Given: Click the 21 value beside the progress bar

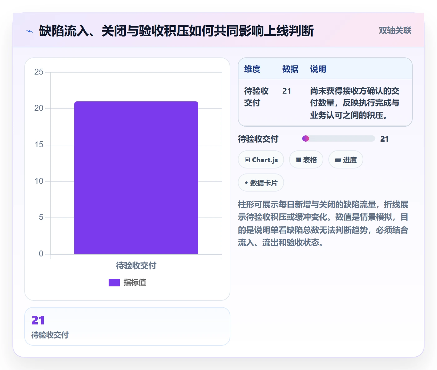Looking at the screenshot, I should (385, 139).
